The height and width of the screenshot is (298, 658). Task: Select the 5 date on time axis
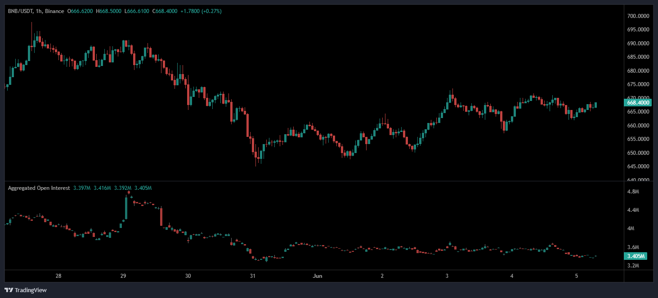[x=577, y=276]
